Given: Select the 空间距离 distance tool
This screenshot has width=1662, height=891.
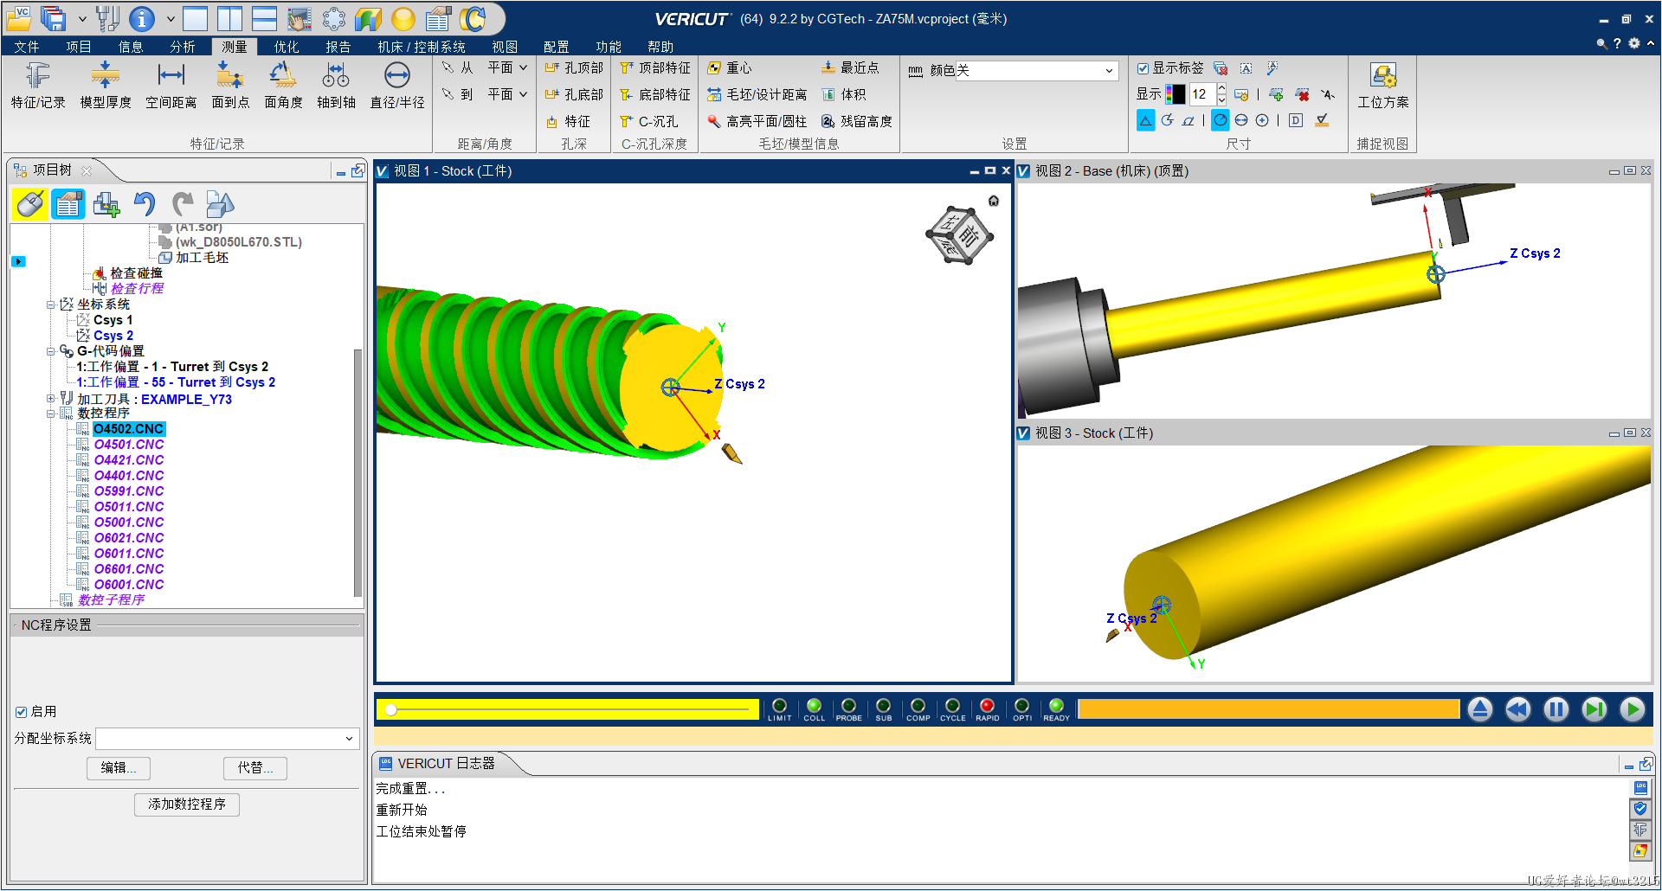Looking at the screenshot, I should pyautogui.click(x=171, y=86).
